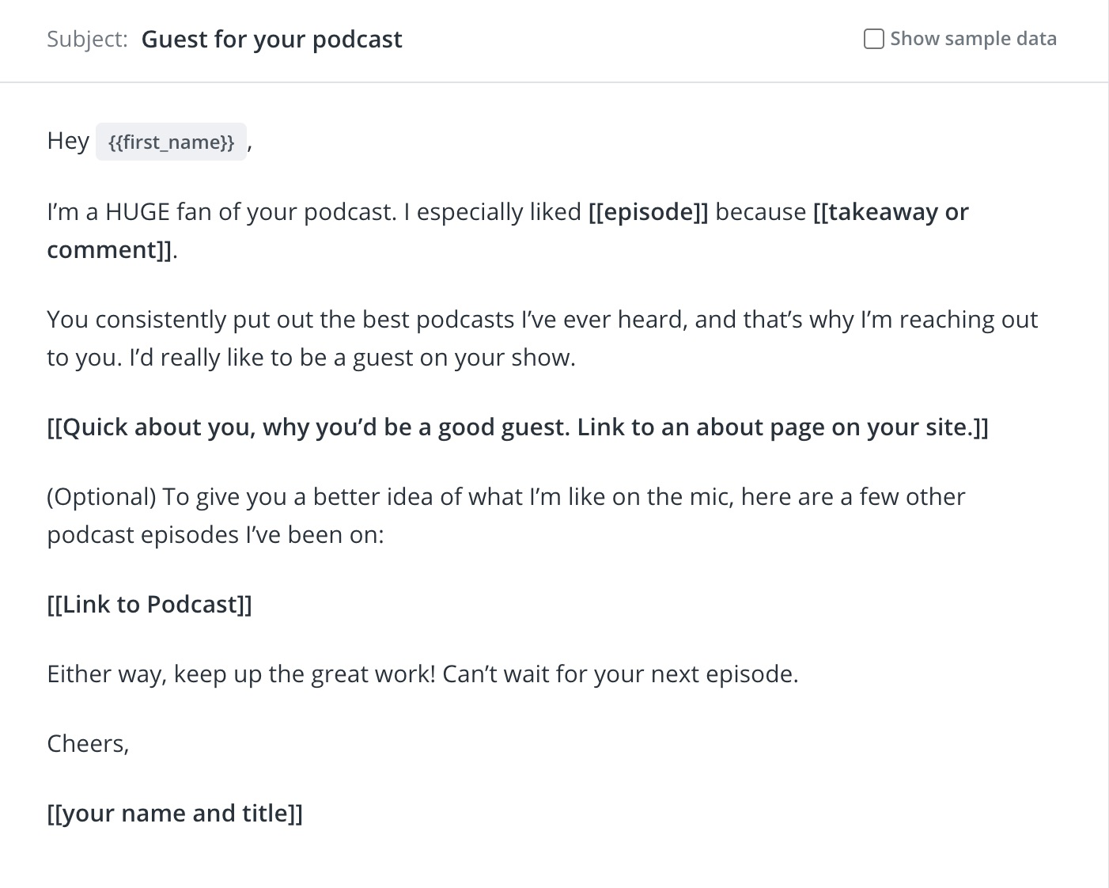Click the "Subject:" label

(87, 40)
